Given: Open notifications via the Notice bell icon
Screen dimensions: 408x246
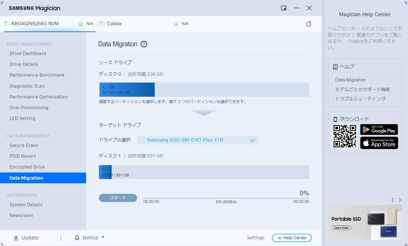Looking at the screenshot, I should (x=76, y=237).
